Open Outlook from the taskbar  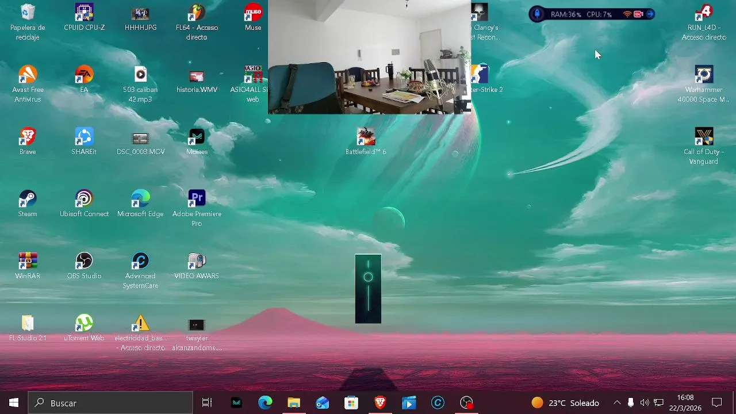click(323, 402)
